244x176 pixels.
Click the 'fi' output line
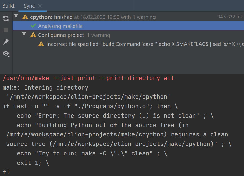coord(6,172)
